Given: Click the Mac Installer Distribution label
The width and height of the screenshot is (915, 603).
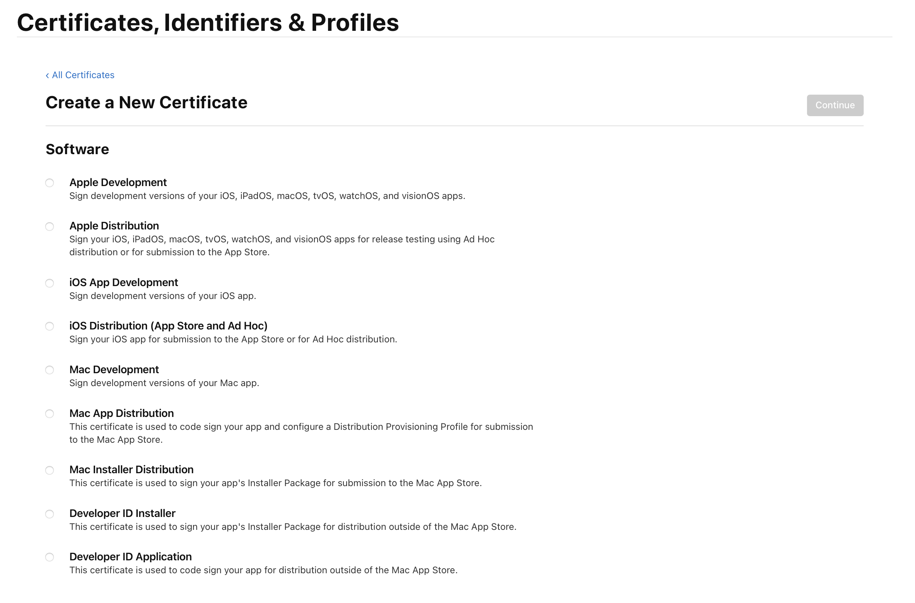Looking at the screenshot, I should [132, 470].
